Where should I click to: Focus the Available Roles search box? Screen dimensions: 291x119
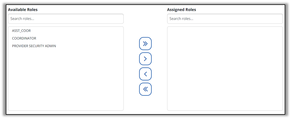coord(66,19)
